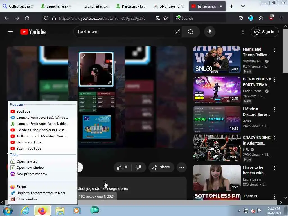This screenshot has height=216, width=288.
Task: Open options for Harris and Trump Rallies video
Action: (274, 49)
